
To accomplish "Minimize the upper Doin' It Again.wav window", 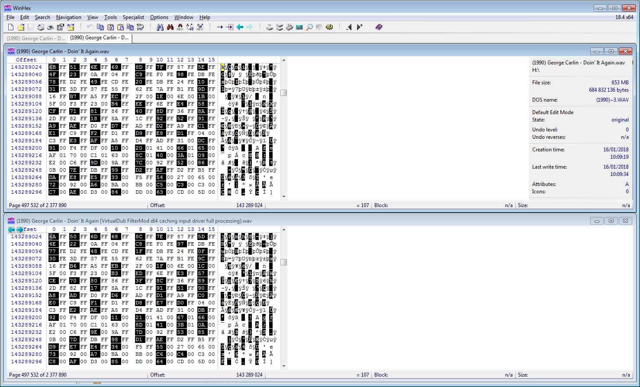I will tap(597, 51).
